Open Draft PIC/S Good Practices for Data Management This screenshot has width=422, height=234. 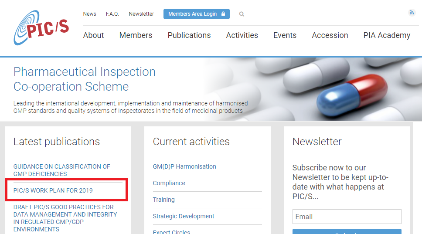pos(65,218)
